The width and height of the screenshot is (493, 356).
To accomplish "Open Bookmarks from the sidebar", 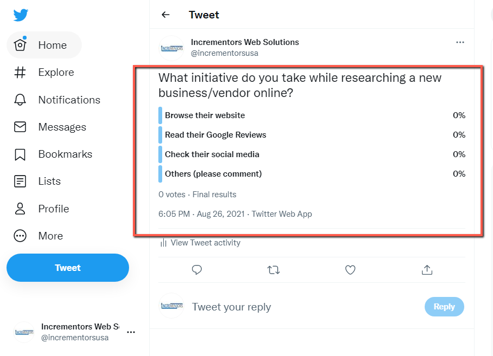I will click(x=65, y=154).
